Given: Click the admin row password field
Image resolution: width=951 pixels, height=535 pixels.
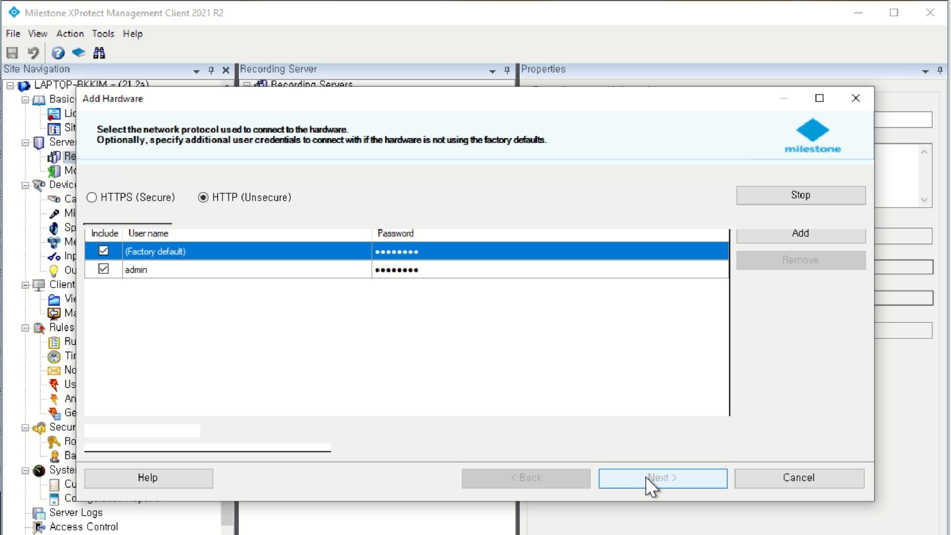Looking at the screenshot, I should [x=550, y=269].
